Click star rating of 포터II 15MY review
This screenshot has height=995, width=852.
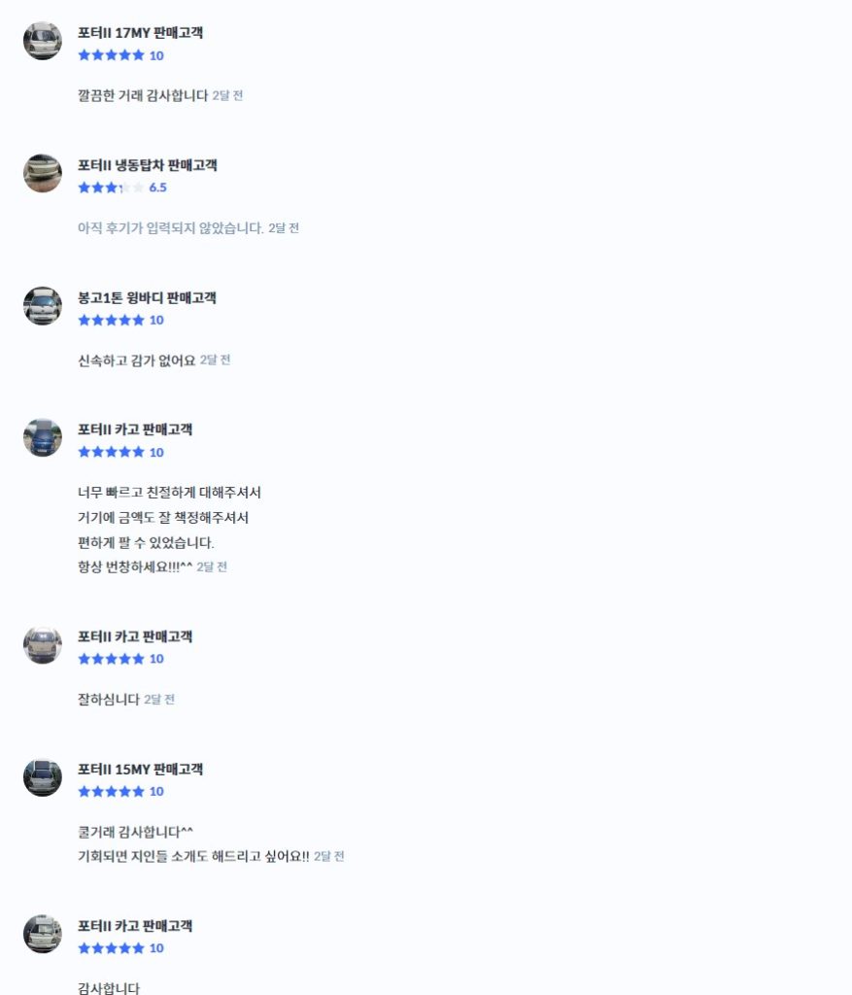click(x=111, y=791)
